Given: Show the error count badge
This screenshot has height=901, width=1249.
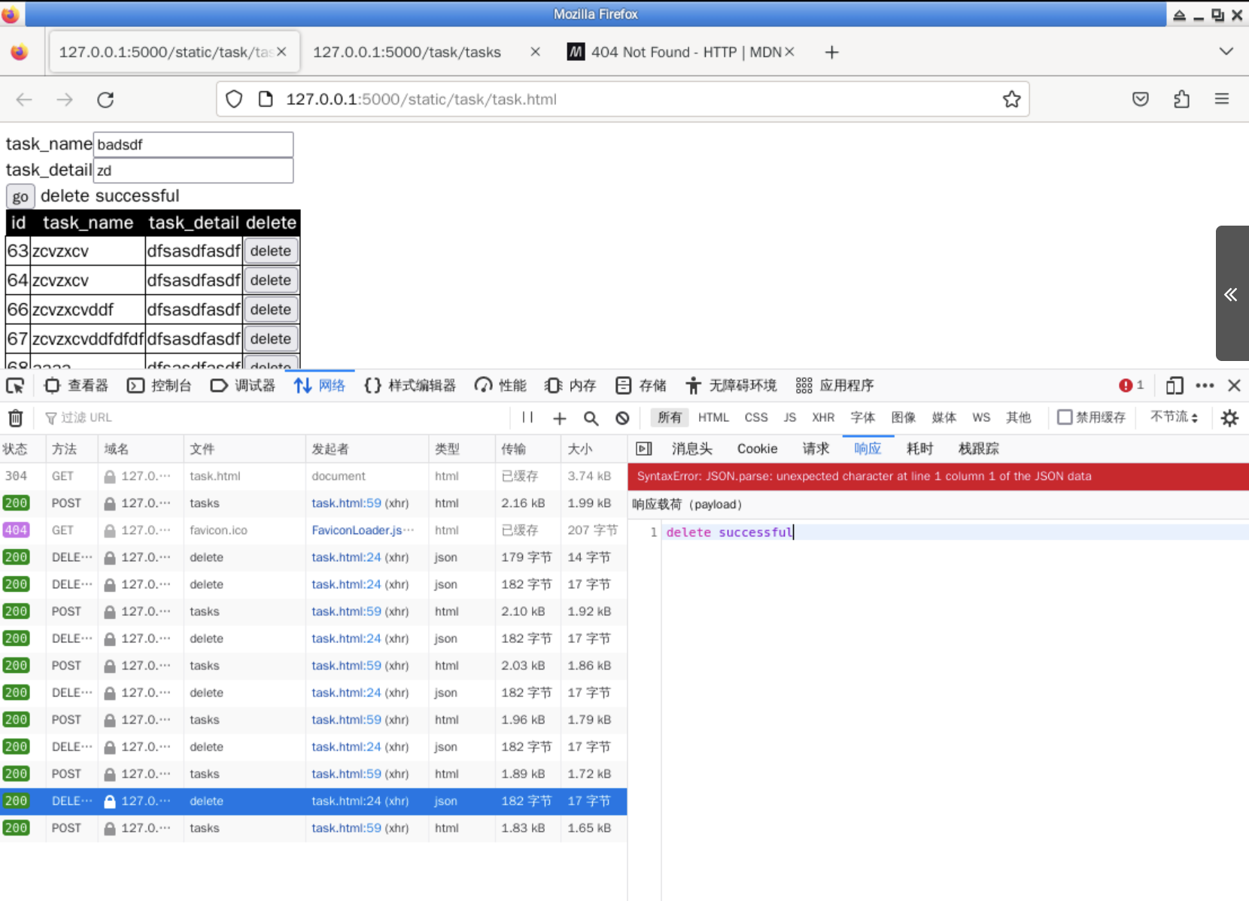Looking at the screenshot, I should pyautogui.click(x=1131, y=386).
